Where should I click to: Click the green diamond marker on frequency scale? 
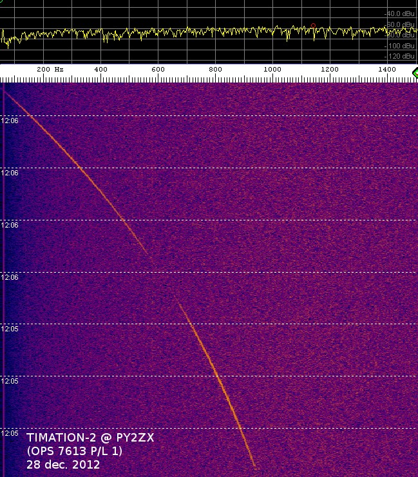coord(414,73)
